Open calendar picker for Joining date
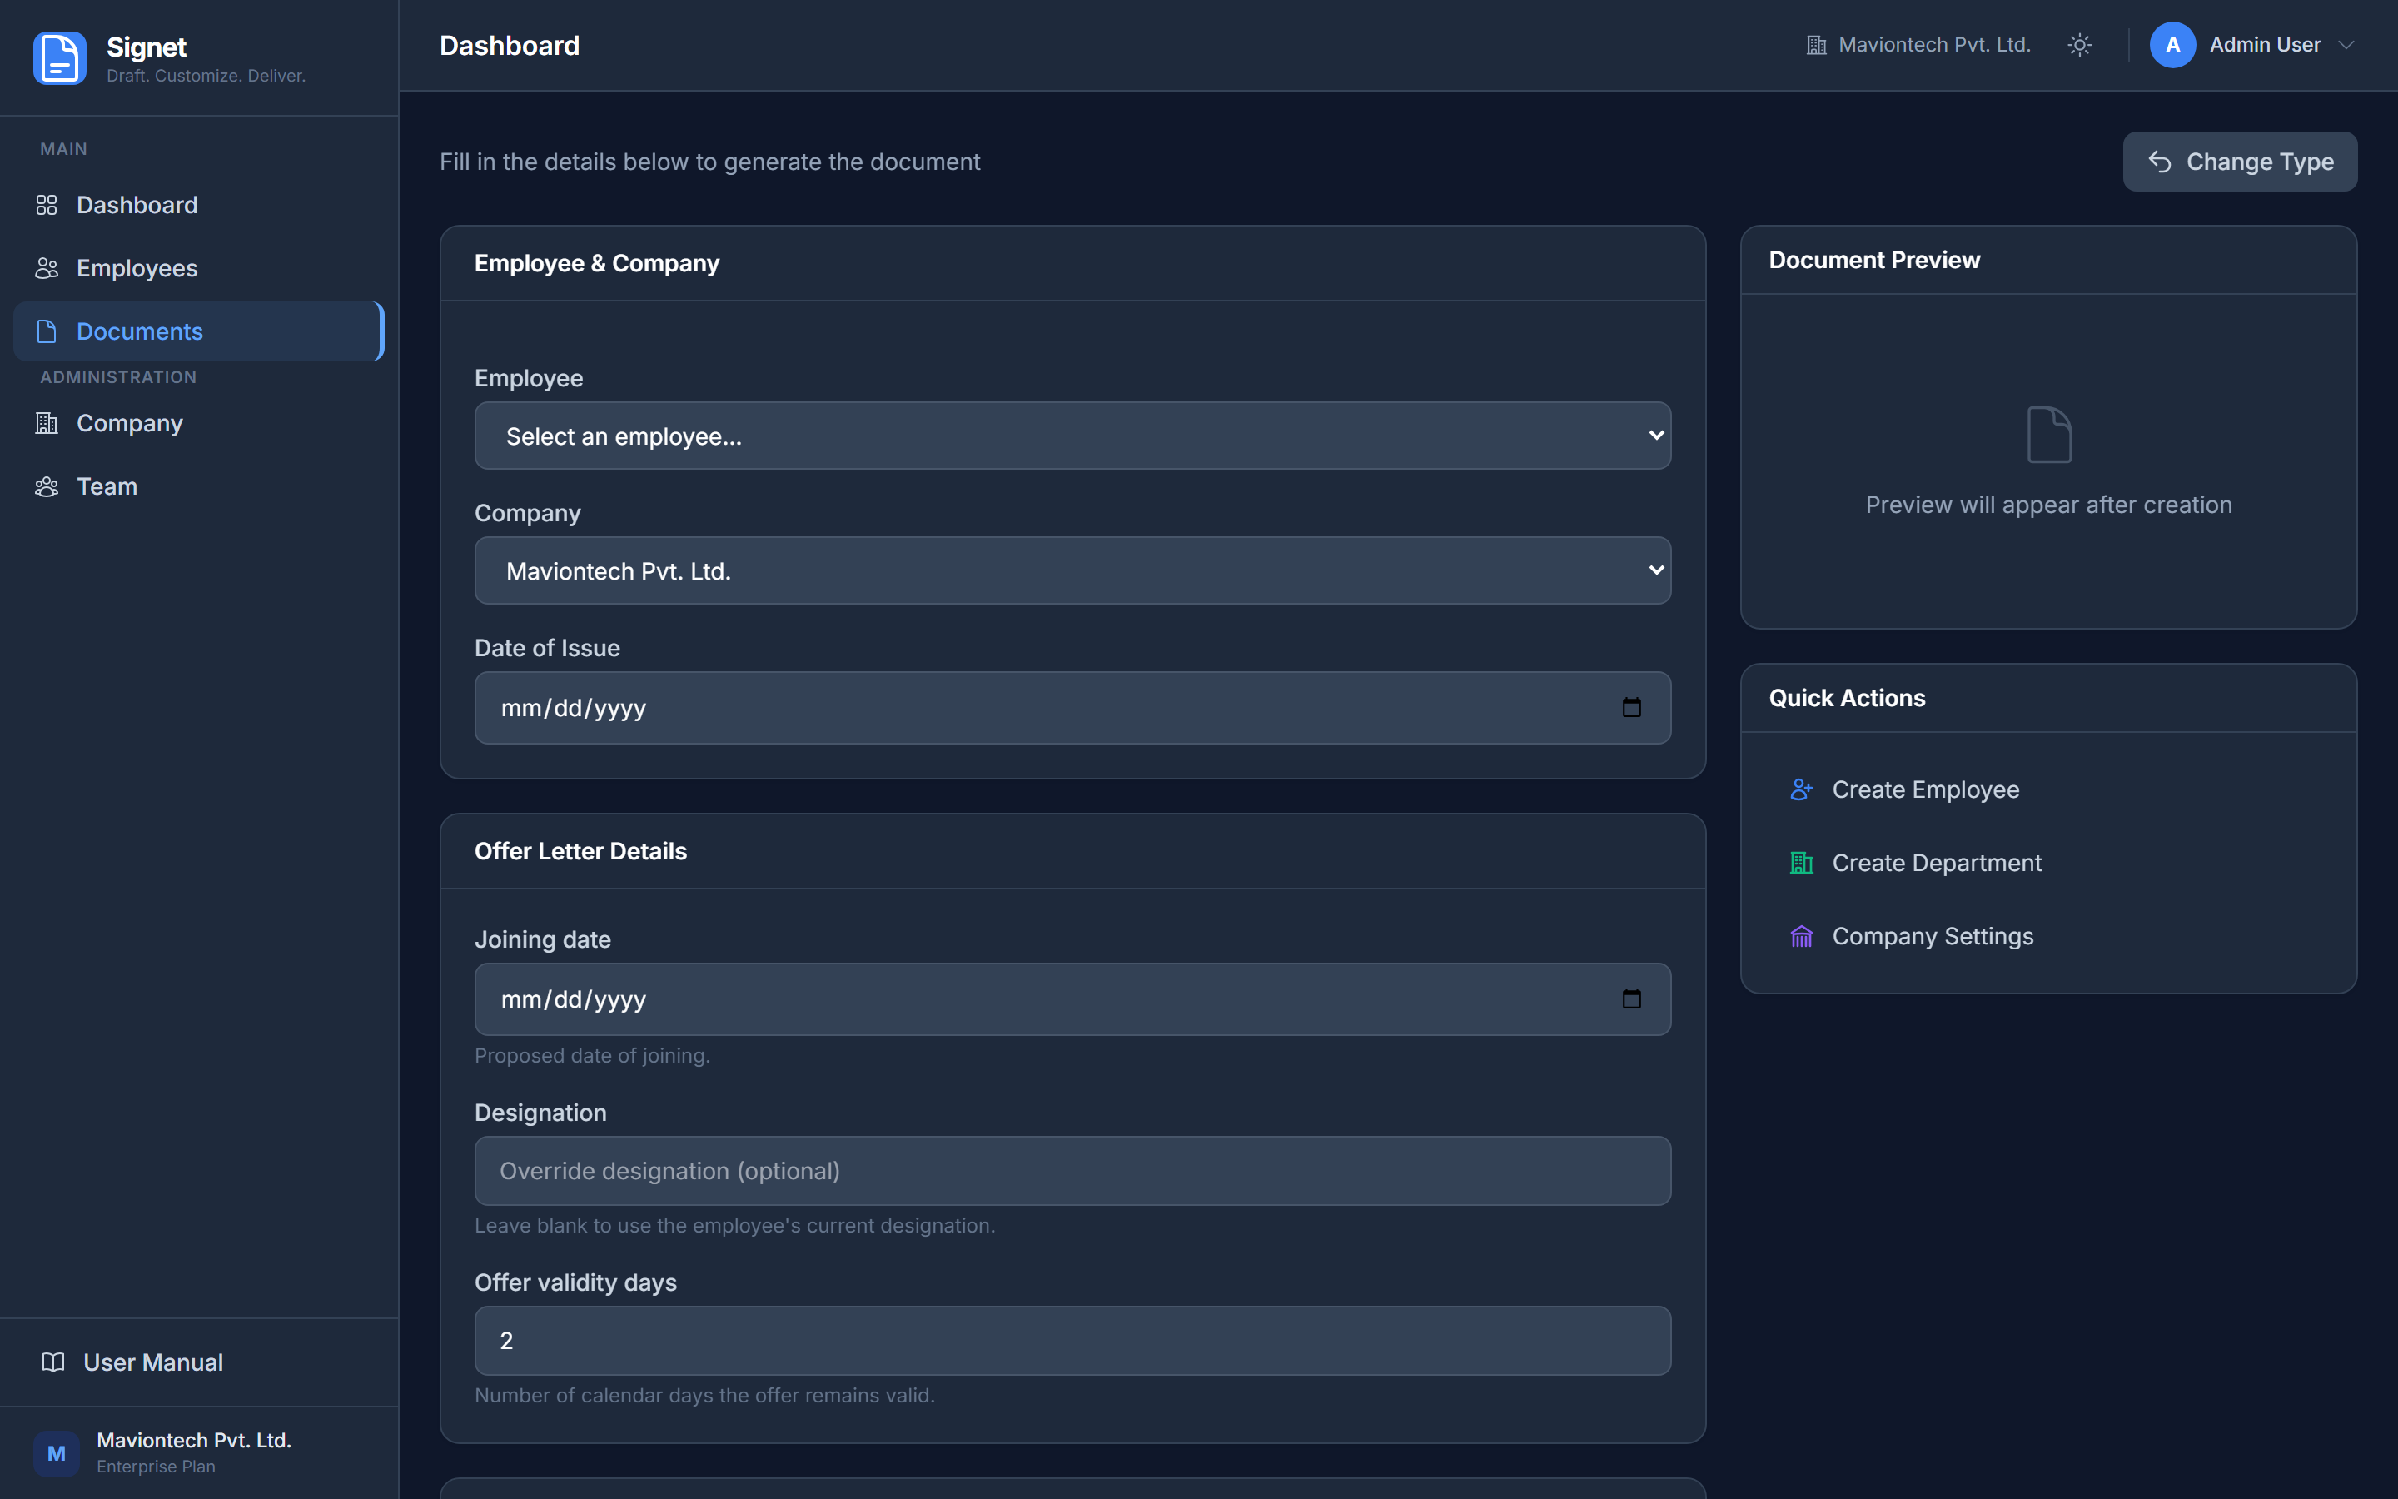 (x=1631, y=999)
